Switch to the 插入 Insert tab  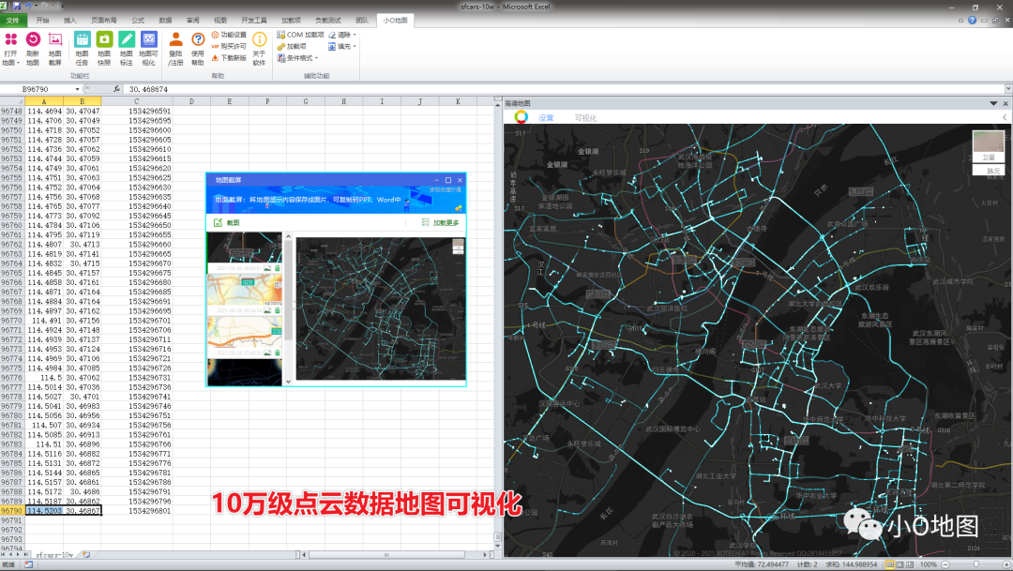69,21
